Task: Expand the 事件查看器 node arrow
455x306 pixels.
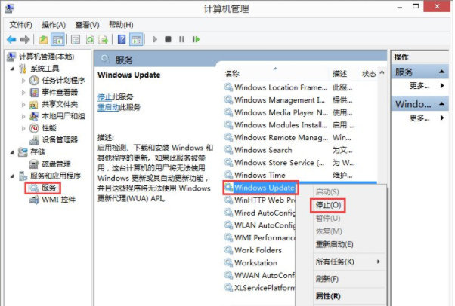Action: (x=23, y=93)
